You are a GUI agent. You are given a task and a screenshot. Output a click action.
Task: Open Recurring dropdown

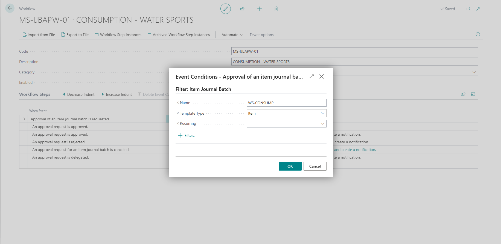tap(323, 124)
